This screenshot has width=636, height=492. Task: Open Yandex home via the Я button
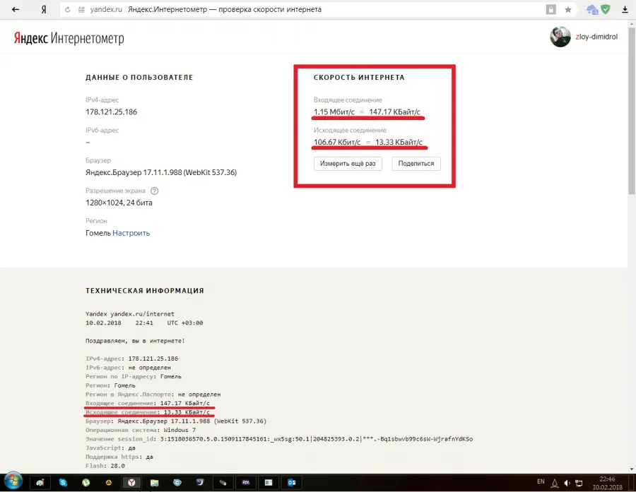[x=44, y=9]
